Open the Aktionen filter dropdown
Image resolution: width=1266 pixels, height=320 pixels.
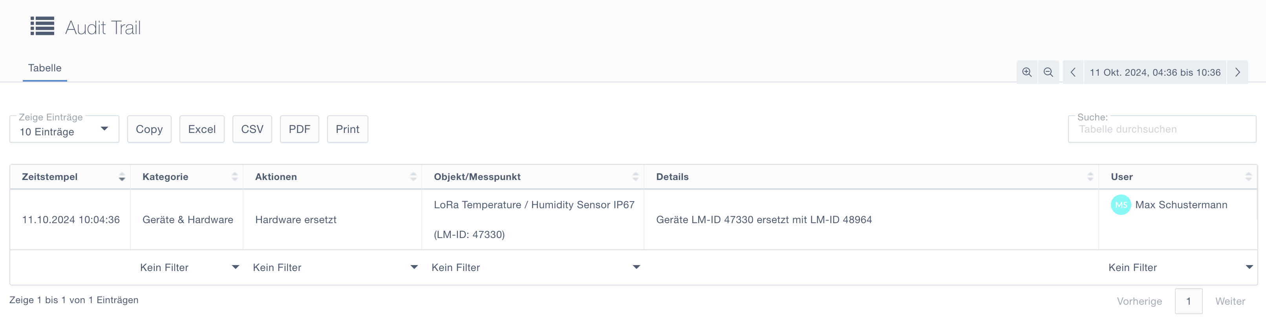[x=335, y=267]
